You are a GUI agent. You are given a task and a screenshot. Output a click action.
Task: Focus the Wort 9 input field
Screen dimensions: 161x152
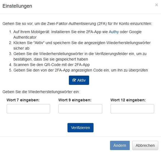tap(80, 109)
